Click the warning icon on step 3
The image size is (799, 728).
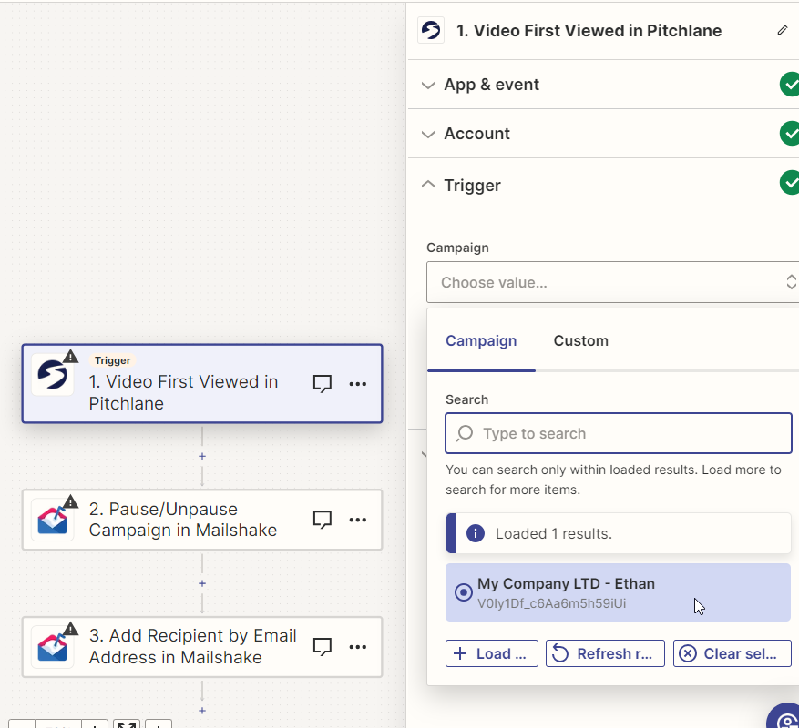coord(70,629)
